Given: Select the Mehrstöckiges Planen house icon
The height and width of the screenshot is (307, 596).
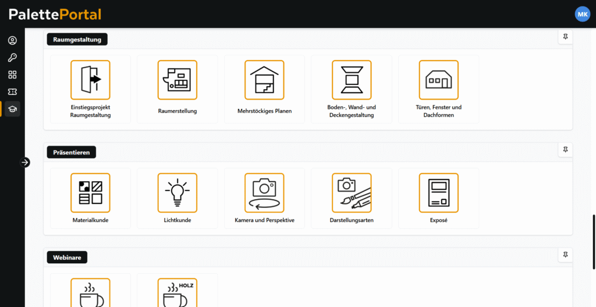Looking at the screenshot, I should click(x=264, y=80).
